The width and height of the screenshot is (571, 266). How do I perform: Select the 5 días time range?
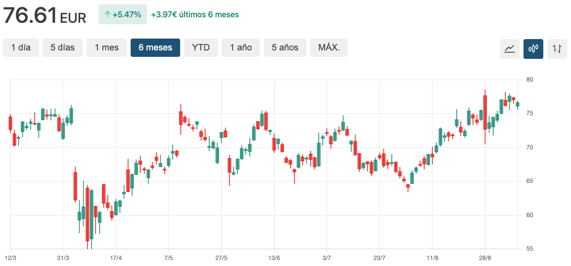pyautogui.click(x=62, y=47)
